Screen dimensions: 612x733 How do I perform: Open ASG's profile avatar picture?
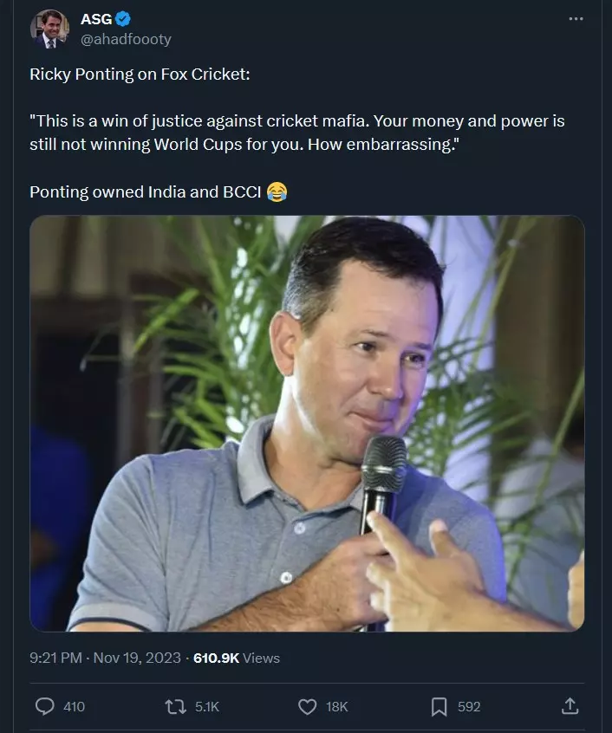50,29
